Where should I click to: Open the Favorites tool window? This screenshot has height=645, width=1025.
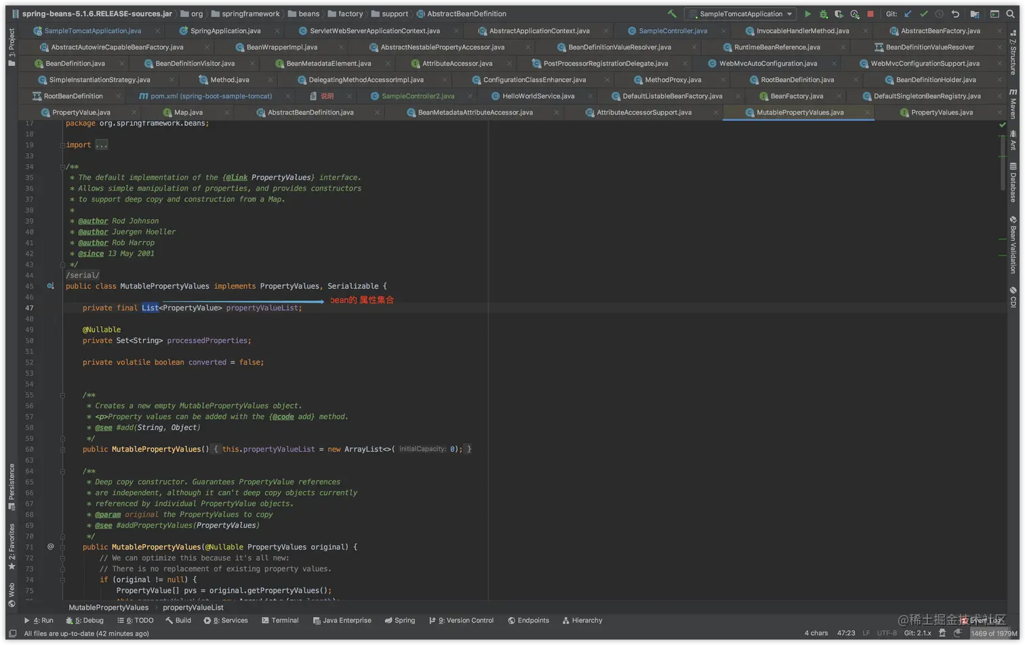click(x=12, y=547)
